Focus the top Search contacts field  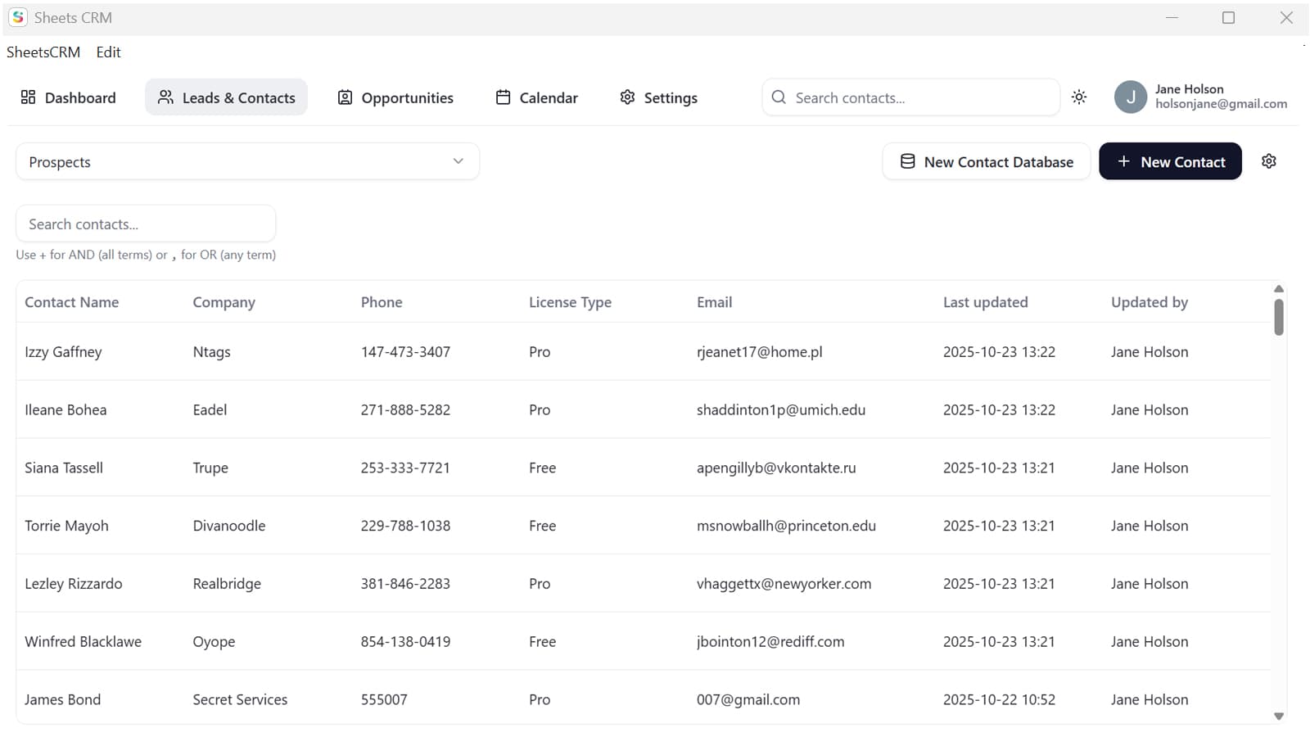(910, 97)
